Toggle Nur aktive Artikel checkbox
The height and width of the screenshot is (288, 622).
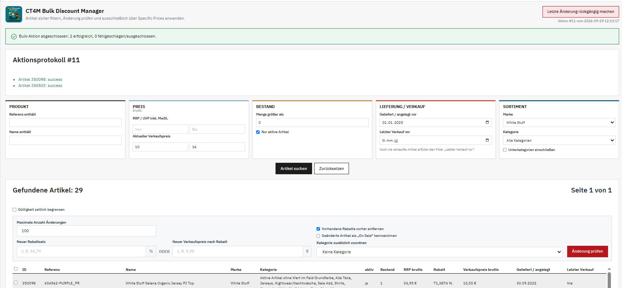pyautogui.click(x=258, y=132)
